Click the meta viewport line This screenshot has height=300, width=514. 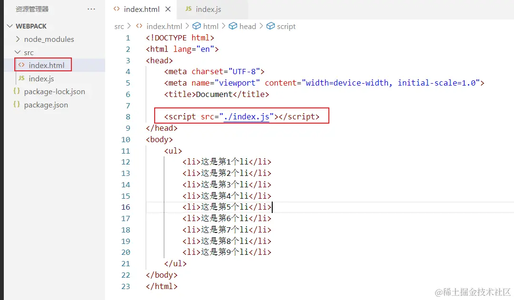(324, 83)
